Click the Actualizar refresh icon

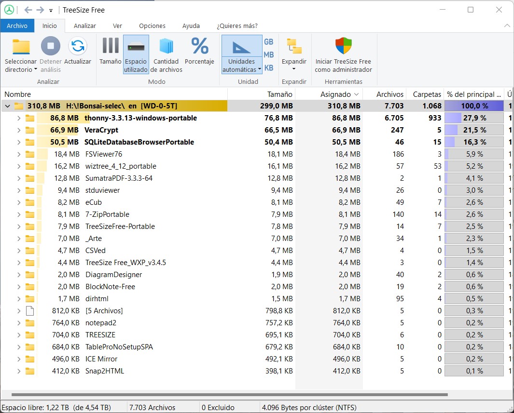(x=78, y=47)
